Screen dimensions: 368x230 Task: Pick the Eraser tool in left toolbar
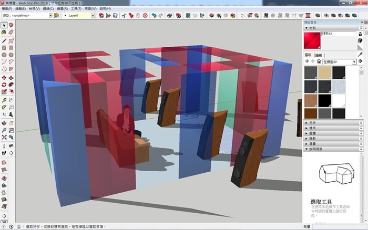point(11,33)
